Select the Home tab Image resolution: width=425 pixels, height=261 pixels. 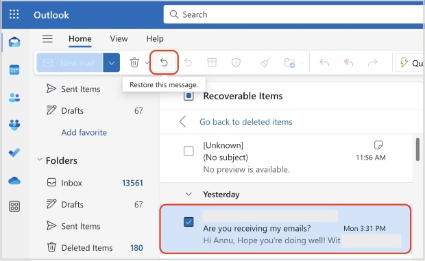[80, 39]
